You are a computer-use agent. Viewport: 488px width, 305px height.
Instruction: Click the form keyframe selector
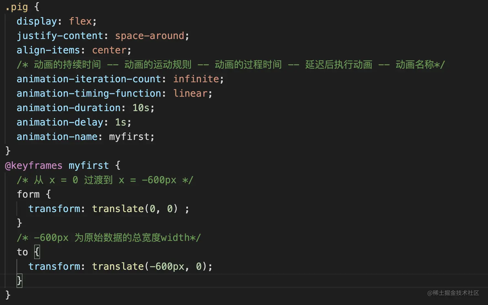click(x=28, y=194)
